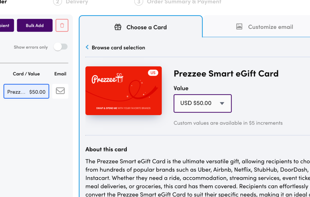Open the USD $50.00 value dropdown

[x=202, y=103]
